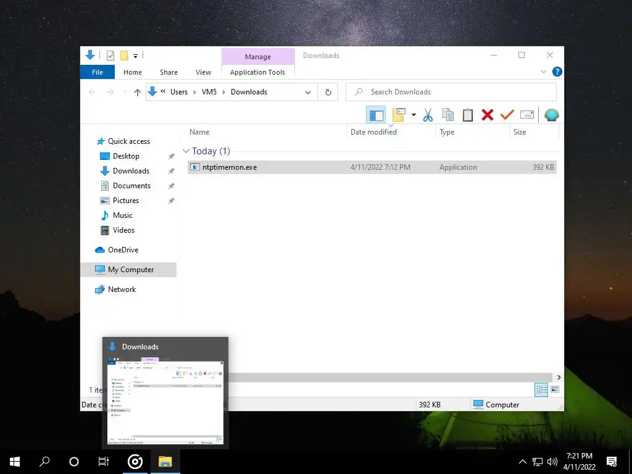Image resolution: width=632 pixels, height=474 pixels.
Task: Click the Refresh button next to address bar
Action: coord(328,92)
